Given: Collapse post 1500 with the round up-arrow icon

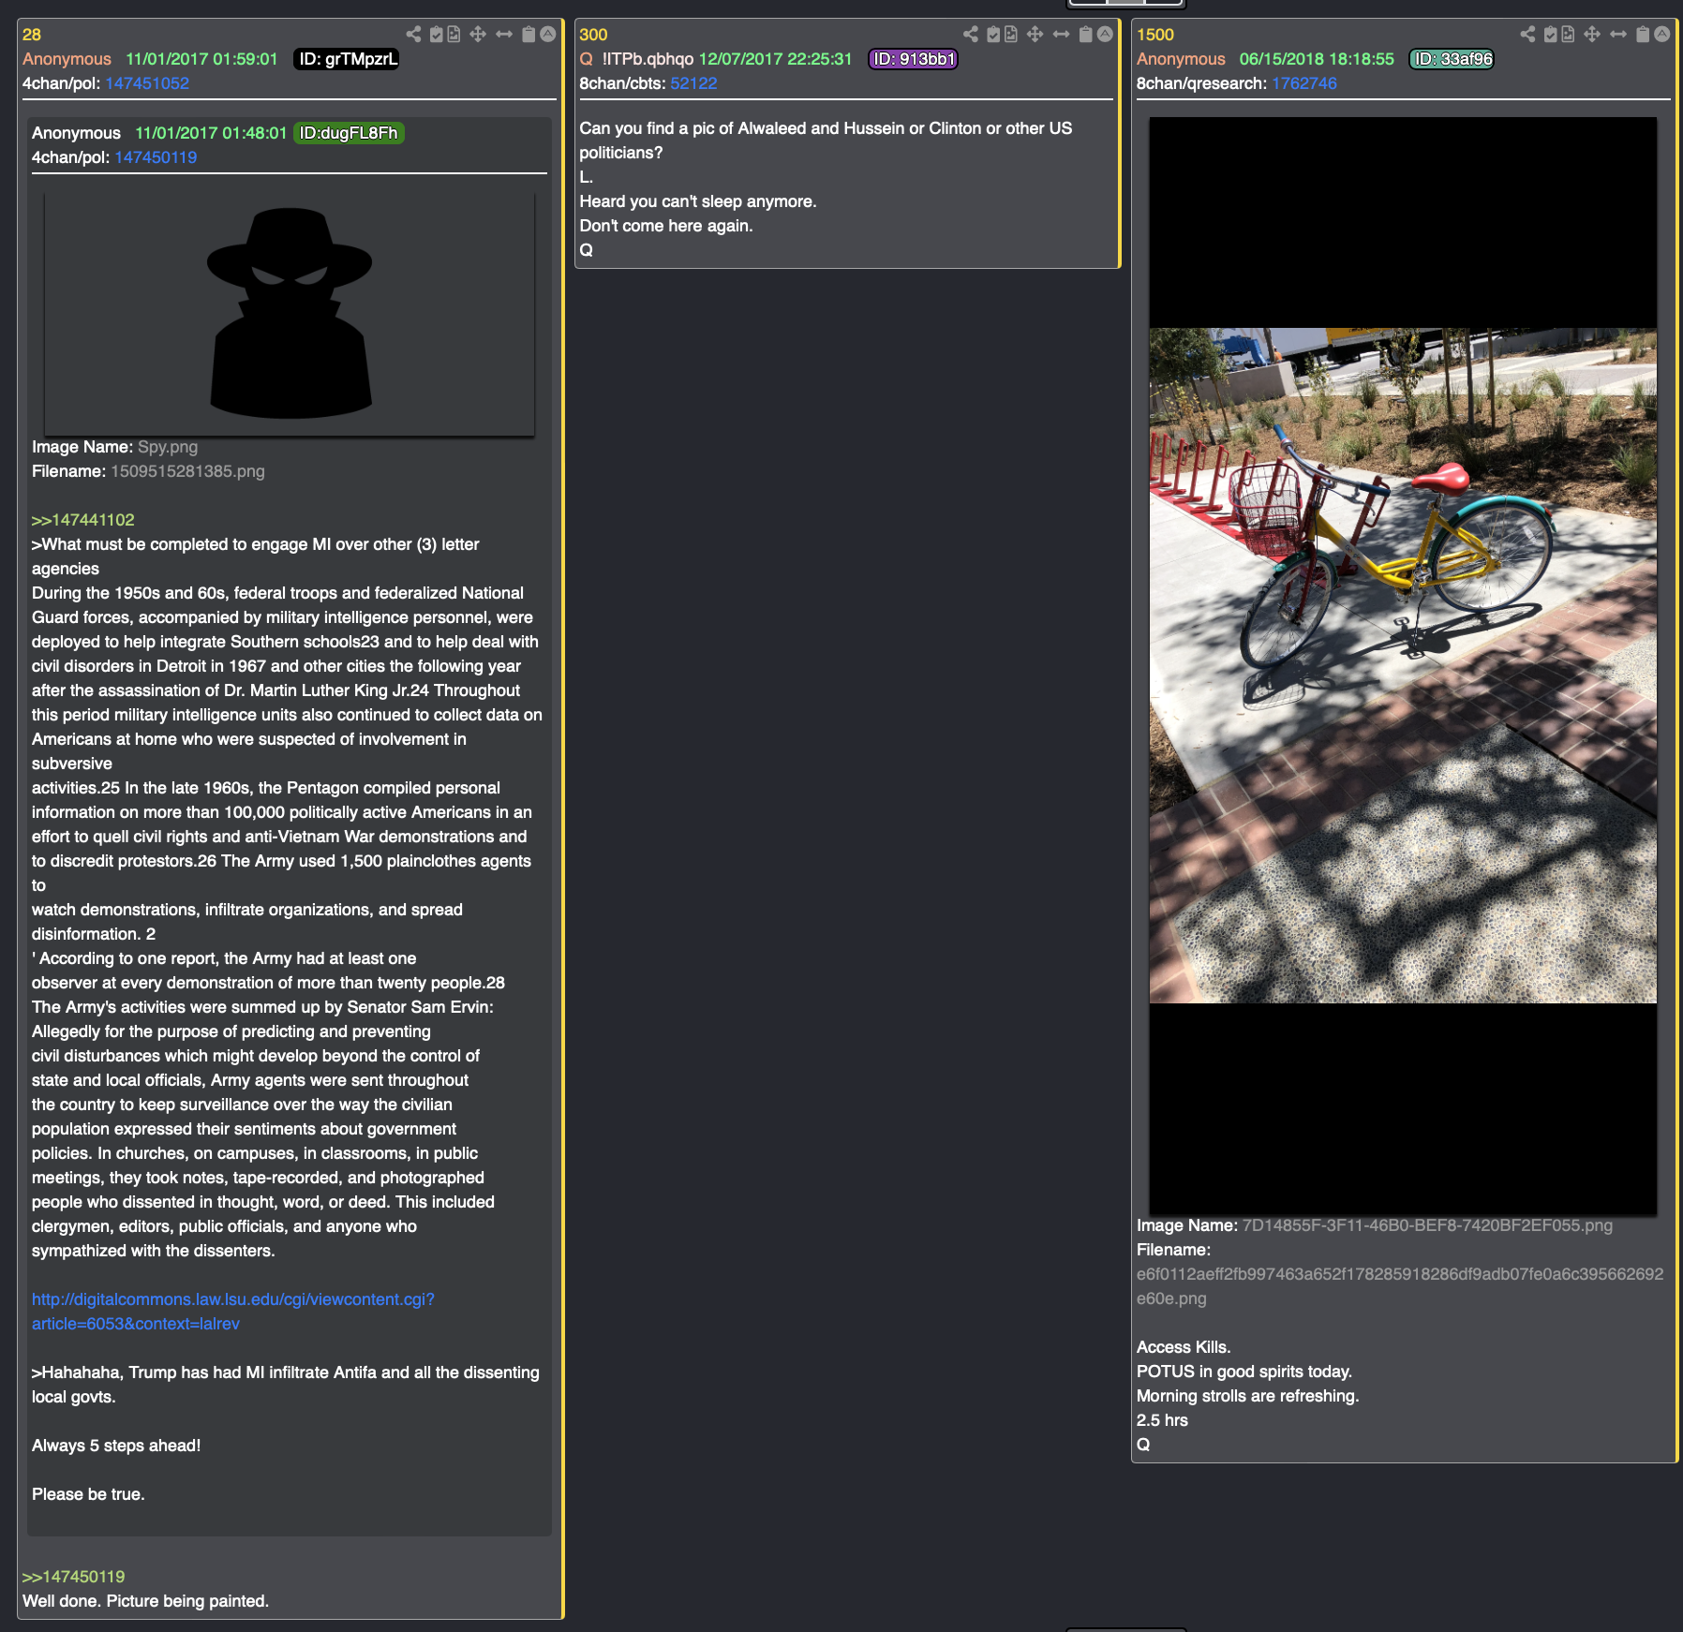Looking at the screenshot, I should click(1662, 35).
